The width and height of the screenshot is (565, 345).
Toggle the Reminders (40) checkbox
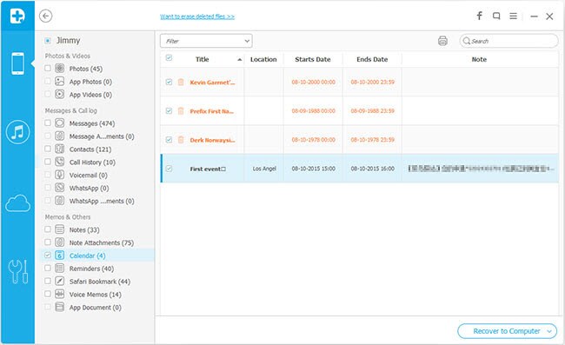pyautogui.click(x=48, y=268)
